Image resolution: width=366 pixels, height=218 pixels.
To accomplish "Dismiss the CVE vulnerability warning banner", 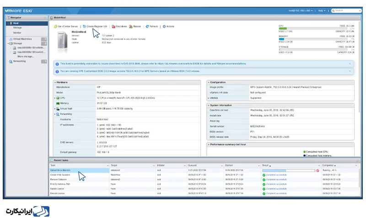I will tap(350, 64).
